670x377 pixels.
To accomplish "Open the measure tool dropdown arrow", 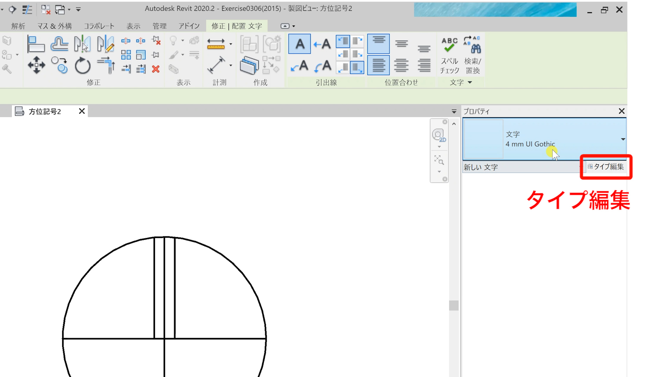I will point(231,44).
